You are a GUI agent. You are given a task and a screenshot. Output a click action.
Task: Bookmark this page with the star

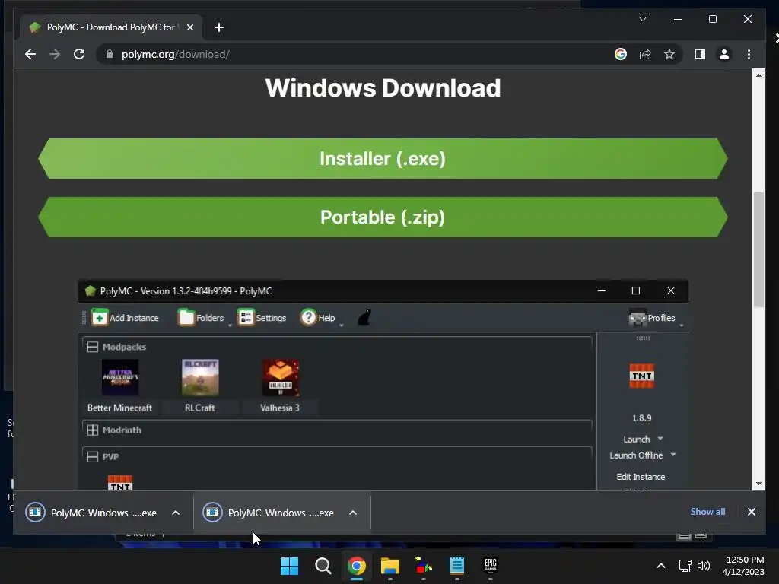(669, 54)
